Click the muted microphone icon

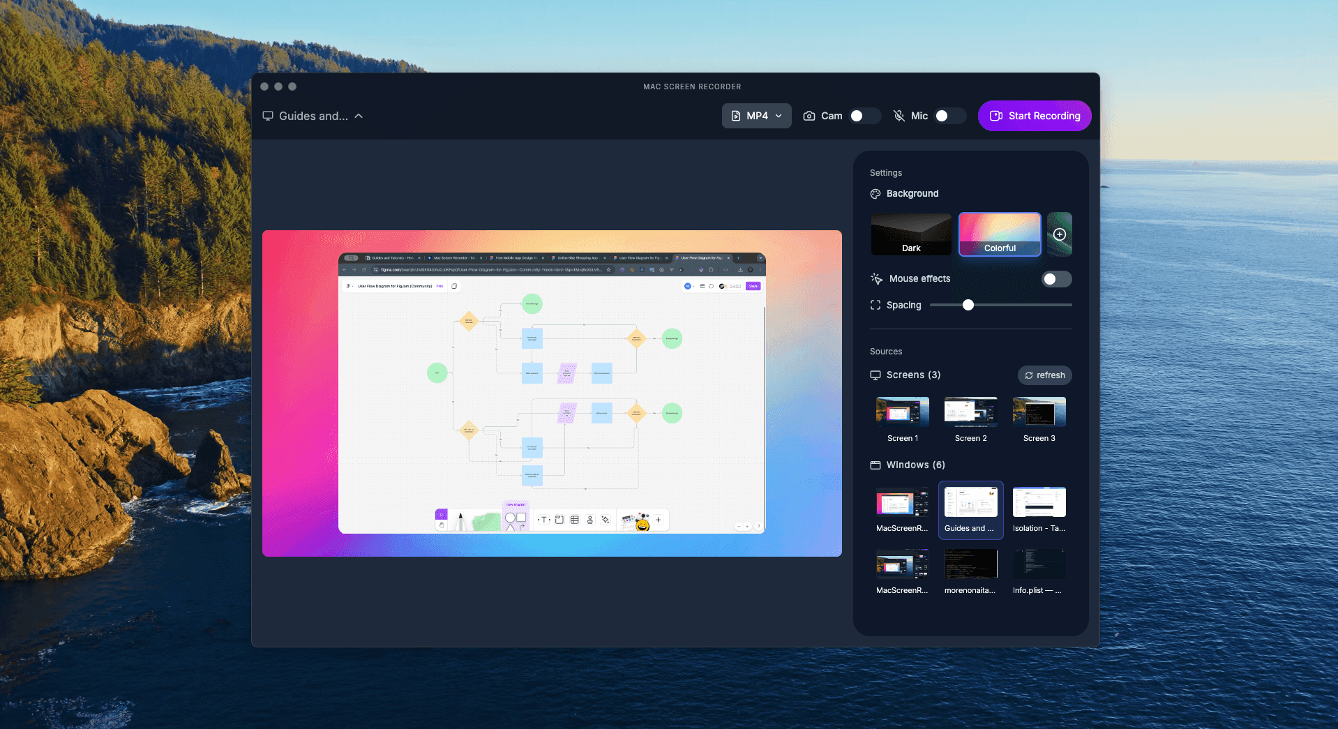point(899,116)
